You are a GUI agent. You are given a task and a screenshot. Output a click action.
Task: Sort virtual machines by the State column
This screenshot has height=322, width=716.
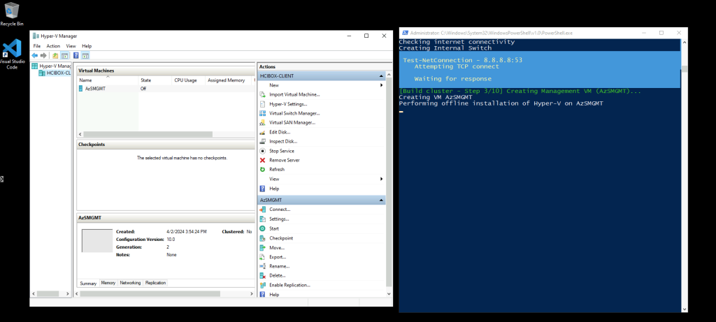(x=155, y=80)
